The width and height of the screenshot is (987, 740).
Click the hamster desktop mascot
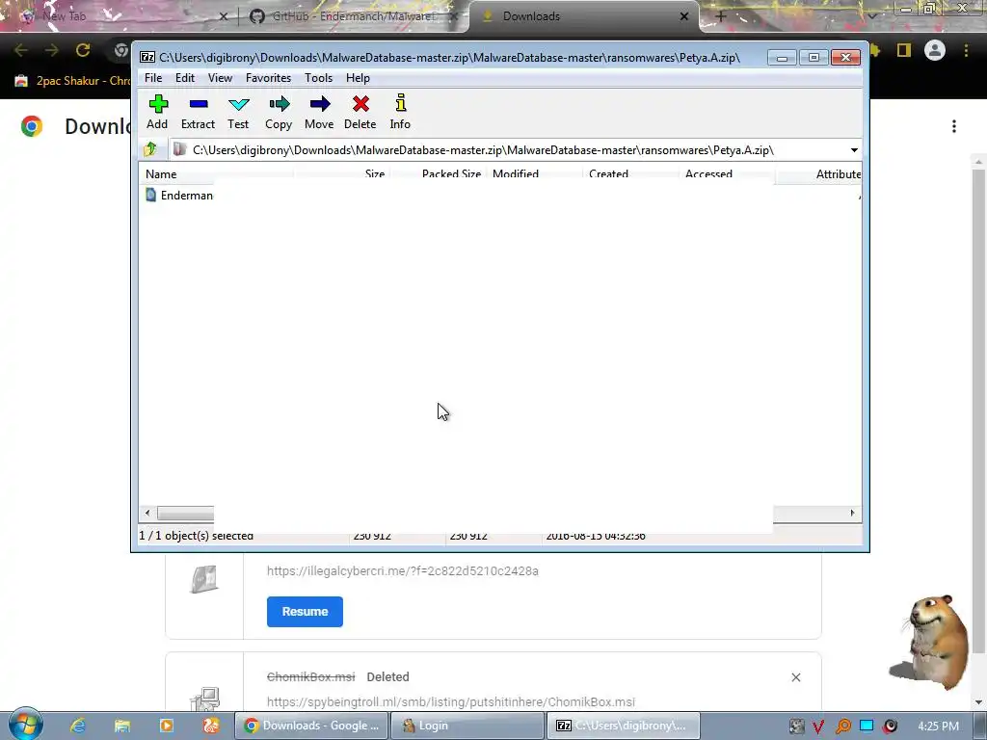pos(933,642)
